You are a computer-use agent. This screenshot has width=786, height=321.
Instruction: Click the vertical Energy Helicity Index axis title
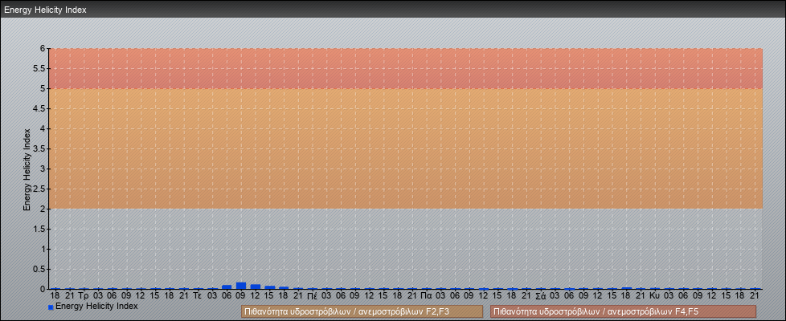(x=27, y=169)
